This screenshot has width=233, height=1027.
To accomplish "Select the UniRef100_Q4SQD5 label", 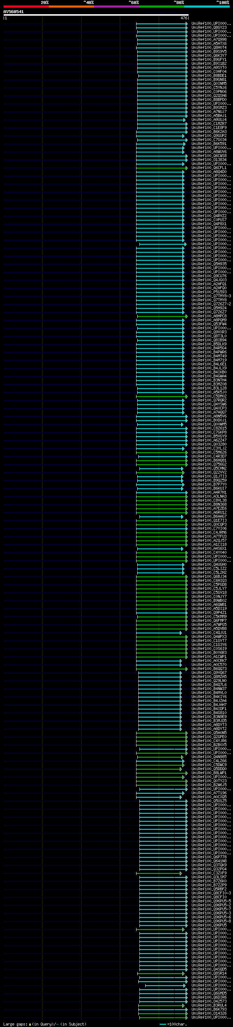I will (209, 969).
